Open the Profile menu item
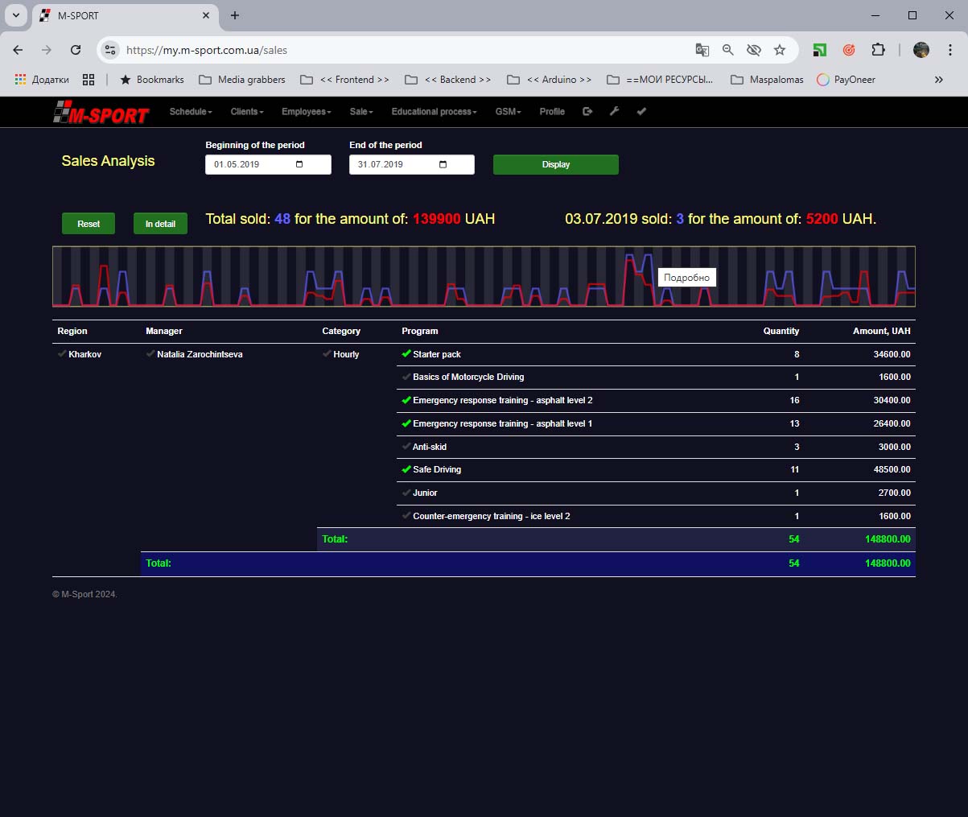This screenshot has height=817, width=968. click(552, 112)
